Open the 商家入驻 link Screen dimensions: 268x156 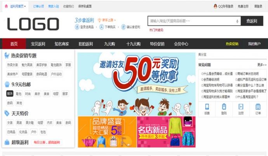(x=54, y=7)
